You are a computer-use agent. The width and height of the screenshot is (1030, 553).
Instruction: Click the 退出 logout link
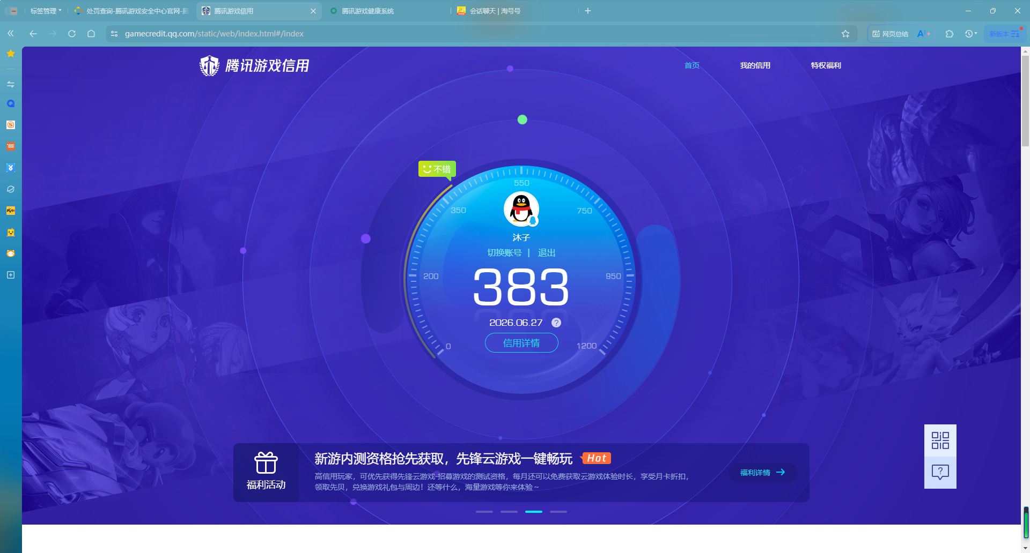click(x=547, y=253)
